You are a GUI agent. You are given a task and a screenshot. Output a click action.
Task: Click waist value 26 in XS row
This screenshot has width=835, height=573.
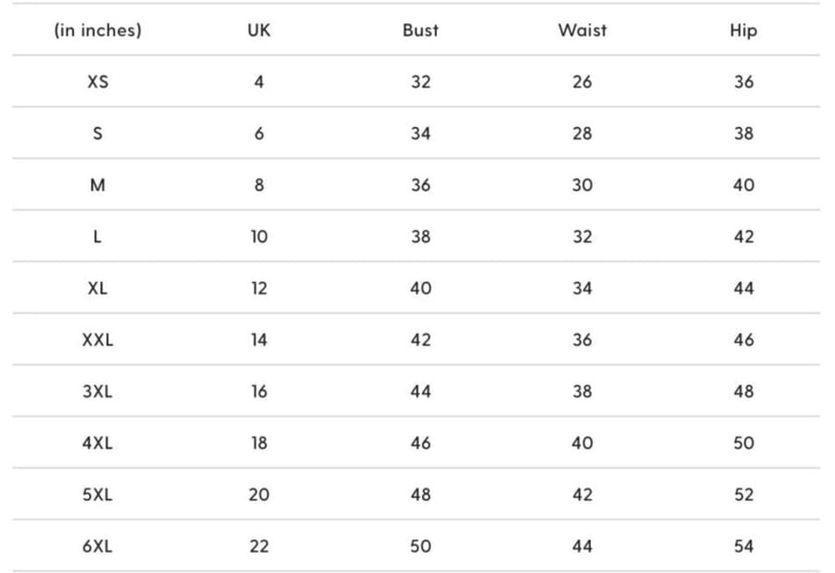[x=583, y=82]
